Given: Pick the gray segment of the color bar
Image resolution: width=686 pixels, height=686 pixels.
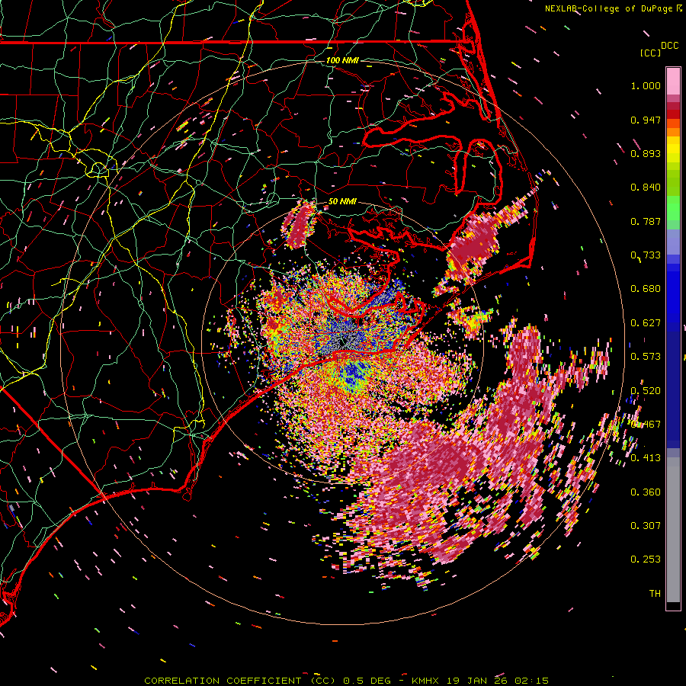Looking at the screenshot, I should [673, 530].
